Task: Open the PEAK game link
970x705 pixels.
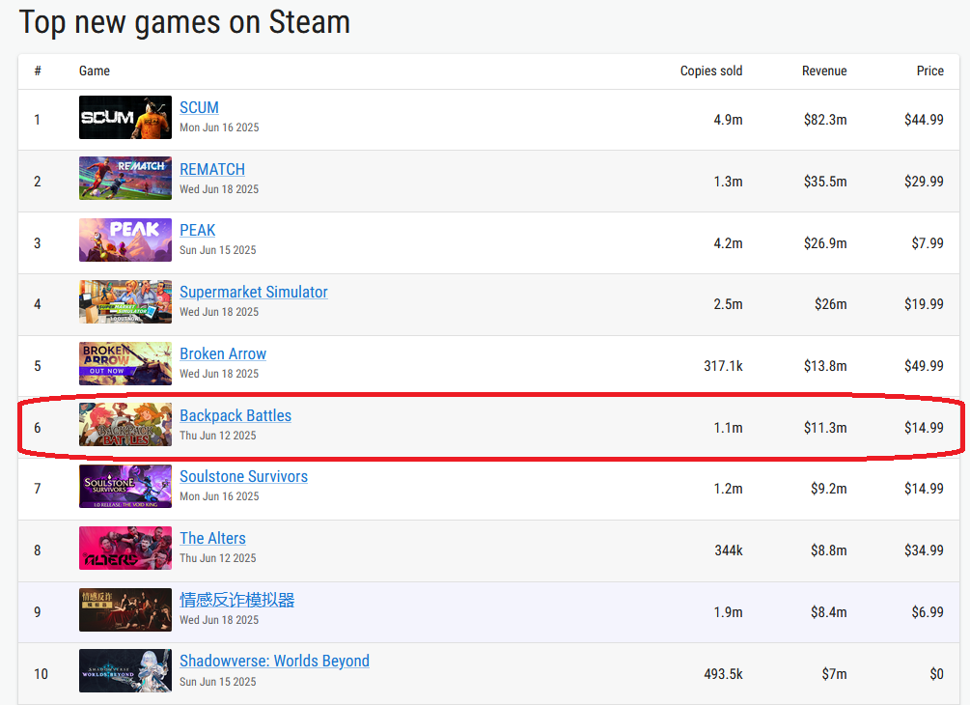Action: (x=197, y=230)
